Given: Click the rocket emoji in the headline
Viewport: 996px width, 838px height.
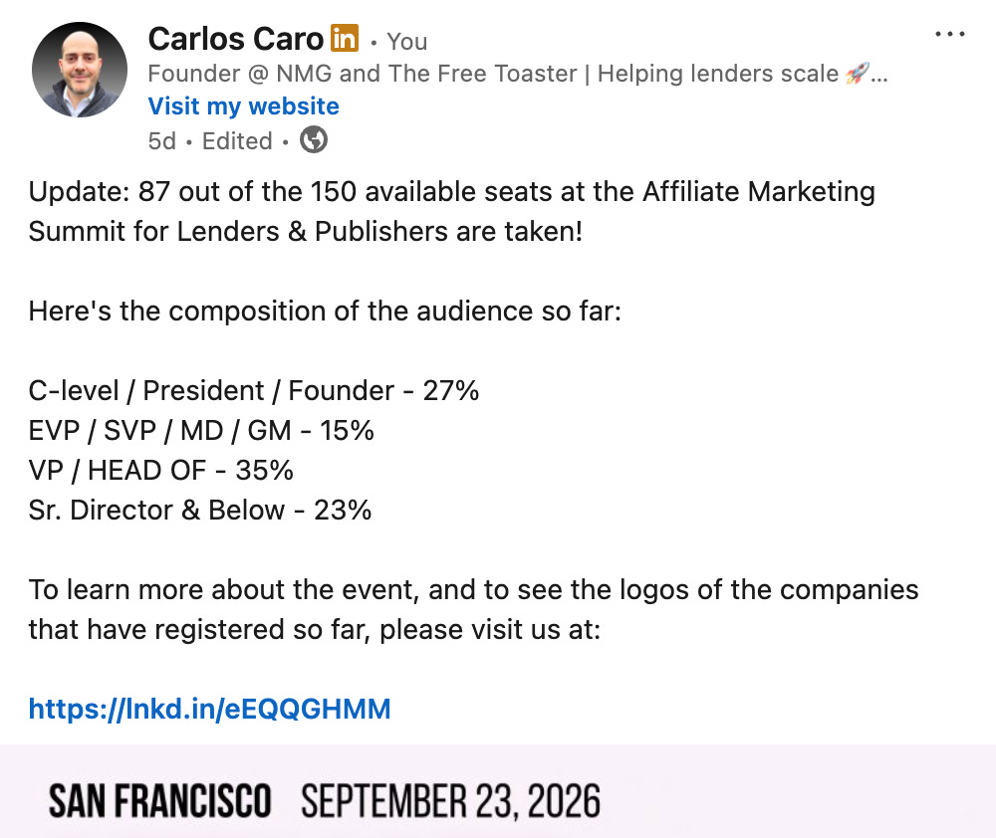Looking at the screenshot, I should [857, 74].
